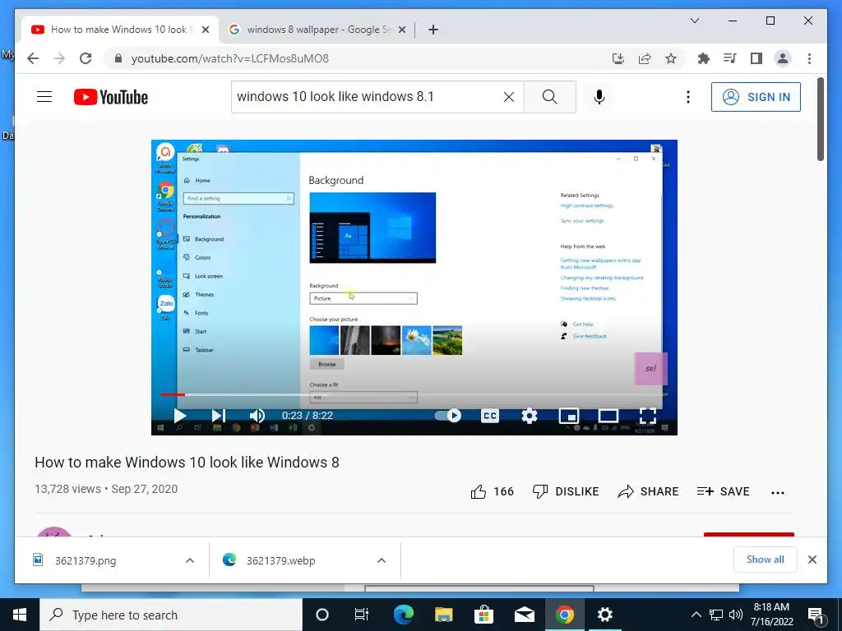
Task: Run search with magnifier button
Action: point(549,97)
